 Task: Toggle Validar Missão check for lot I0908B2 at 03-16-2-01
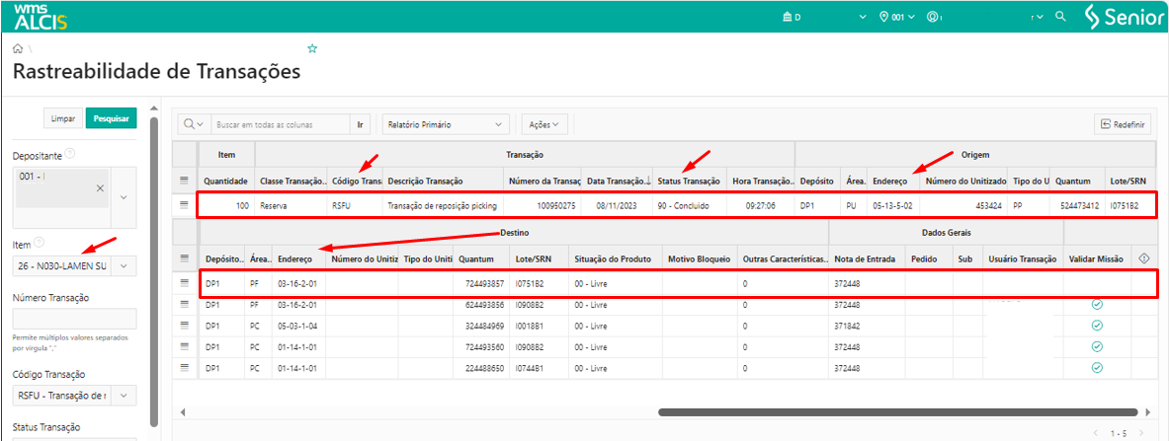(x=1096, y=304)
